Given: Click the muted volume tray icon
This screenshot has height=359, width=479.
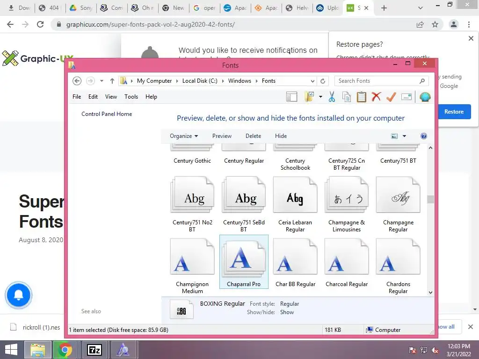Looking at the screenshot, I should [x=435, y=350].
